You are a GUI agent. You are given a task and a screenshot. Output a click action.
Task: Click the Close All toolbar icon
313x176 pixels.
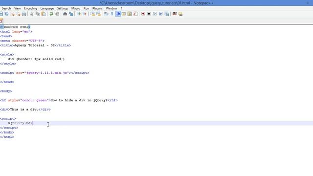[19, 14]
